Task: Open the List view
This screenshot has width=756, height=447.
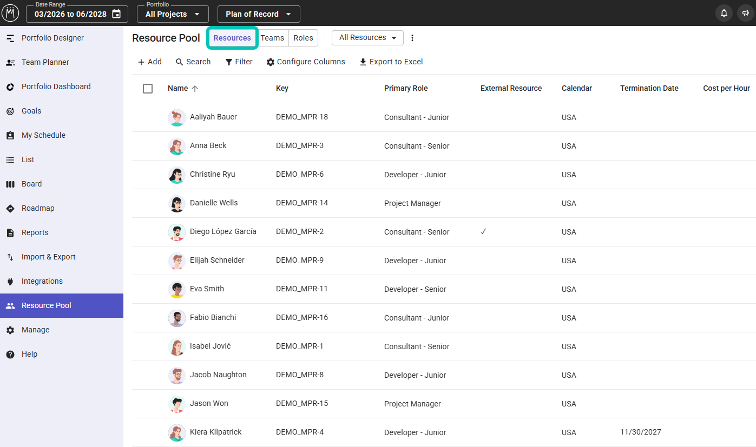Action: pos(62,159)
